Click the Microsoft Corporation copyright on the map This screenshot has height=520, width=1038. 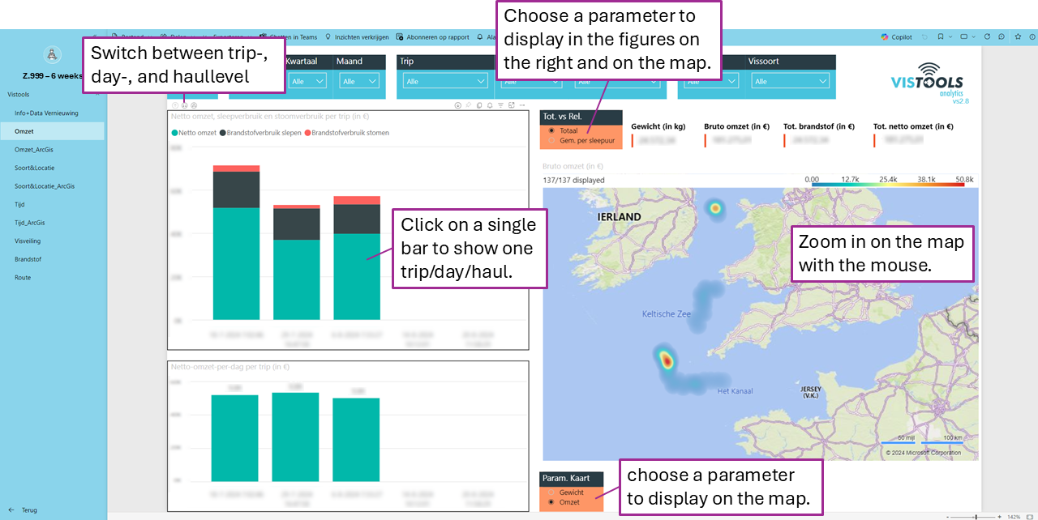coord(923,453)
